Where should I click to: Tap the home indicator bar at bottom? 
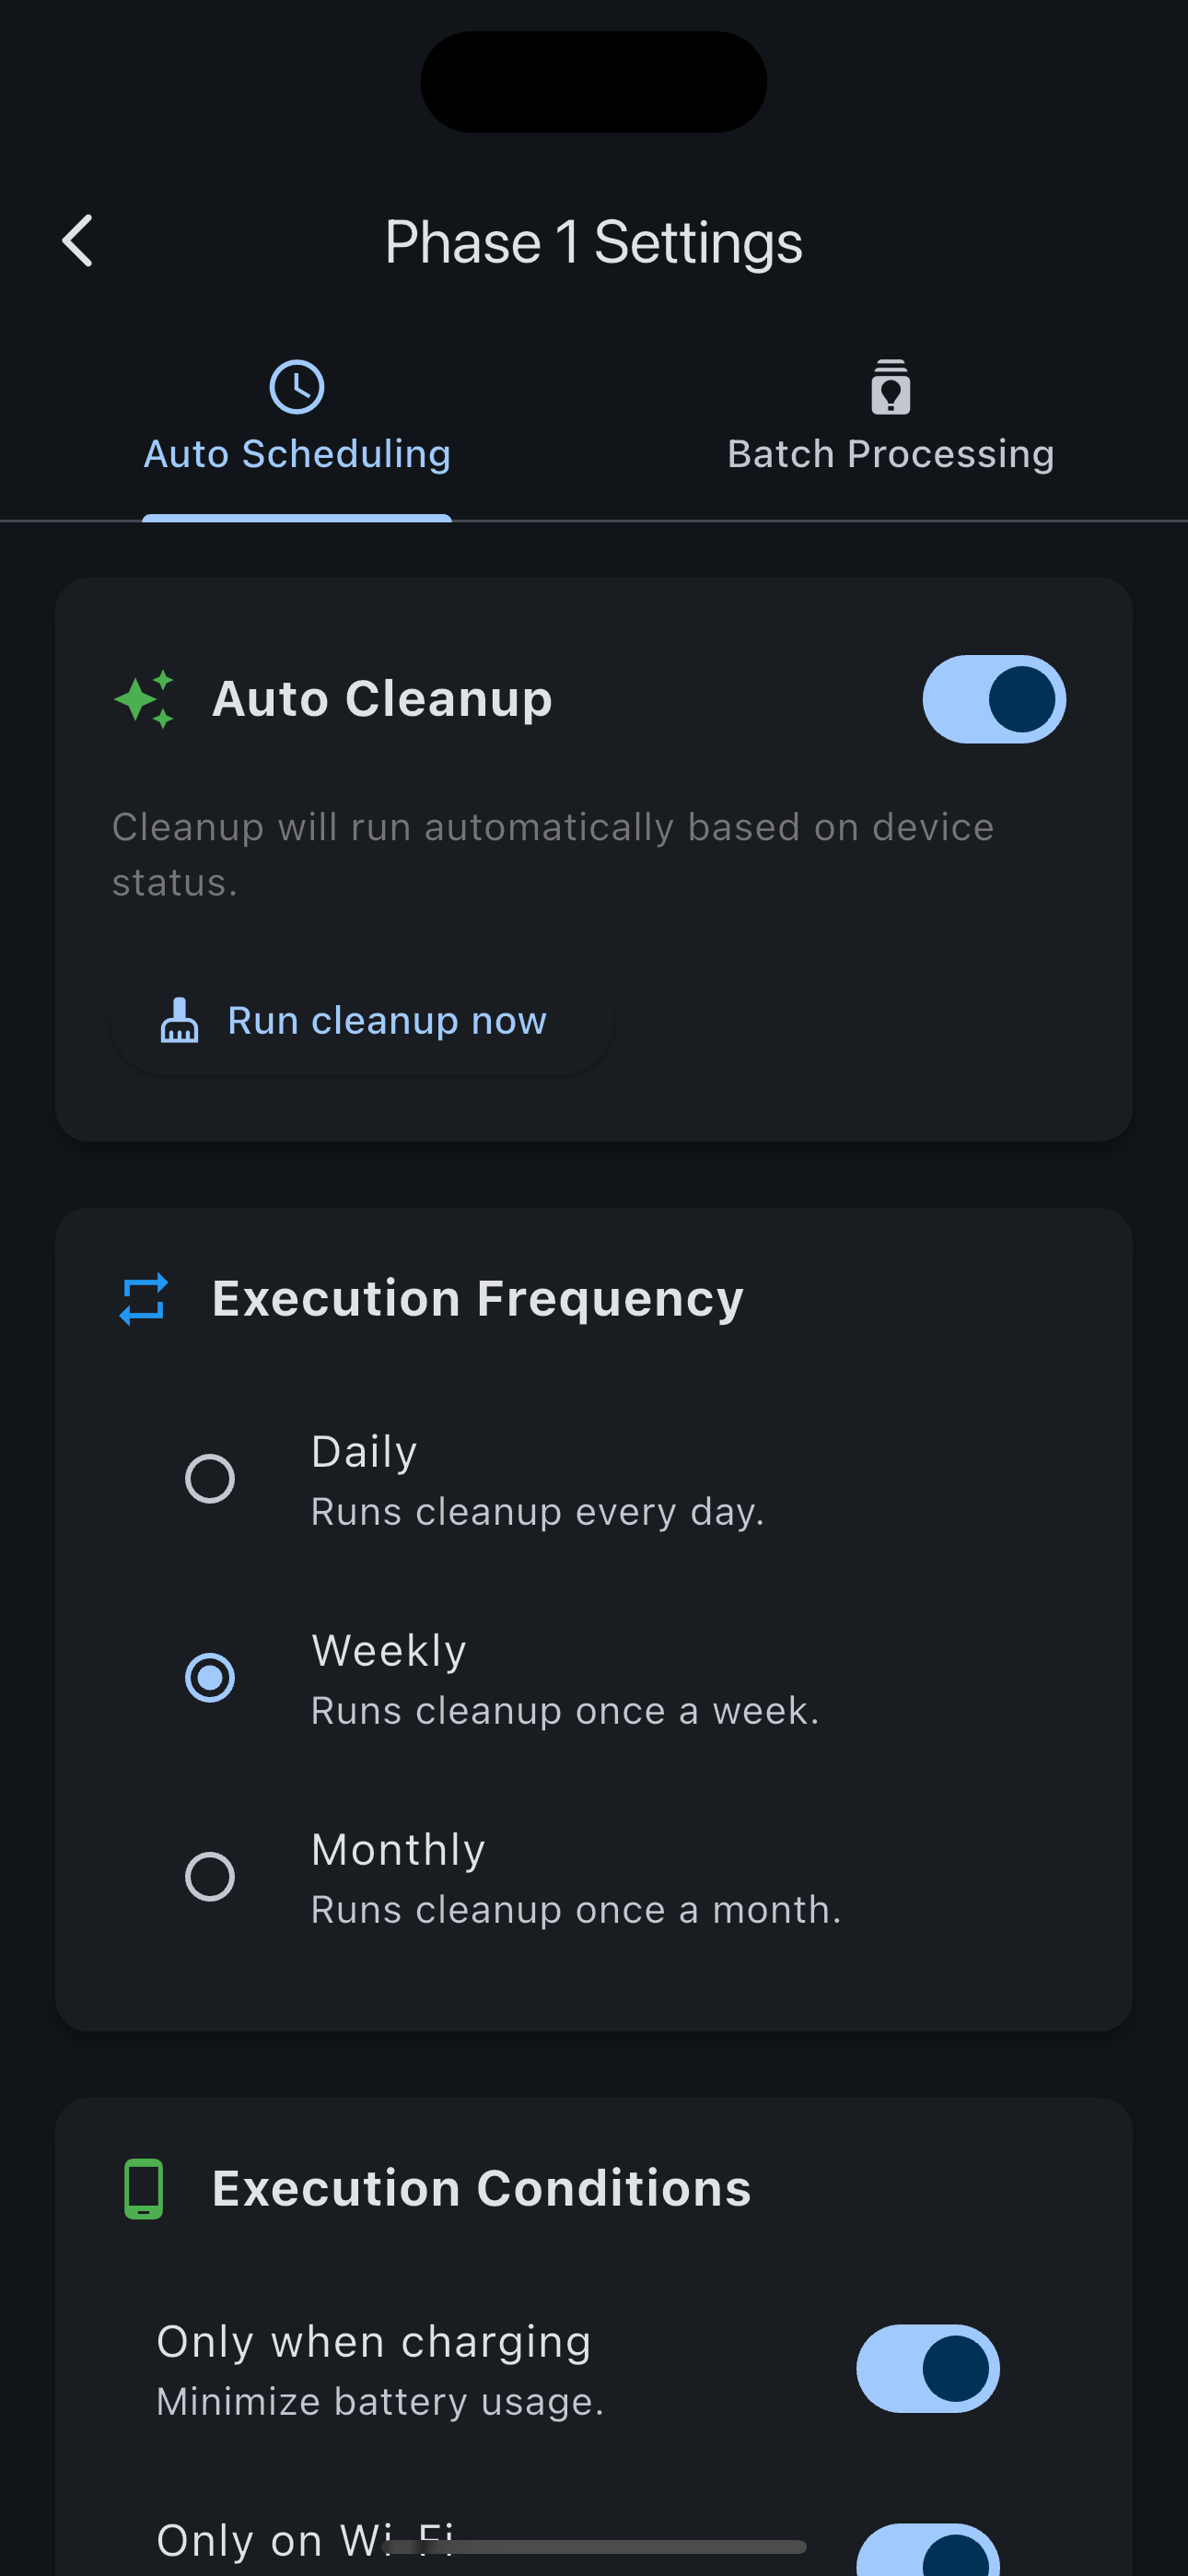(596, 2546)
